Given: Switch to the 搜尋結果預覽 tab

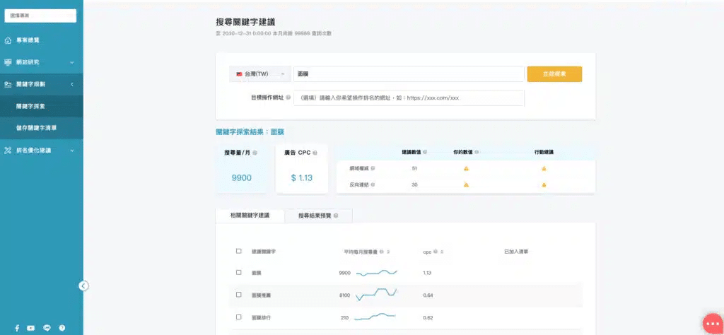Looking at the screenshot, I should [x=318, y=216].
